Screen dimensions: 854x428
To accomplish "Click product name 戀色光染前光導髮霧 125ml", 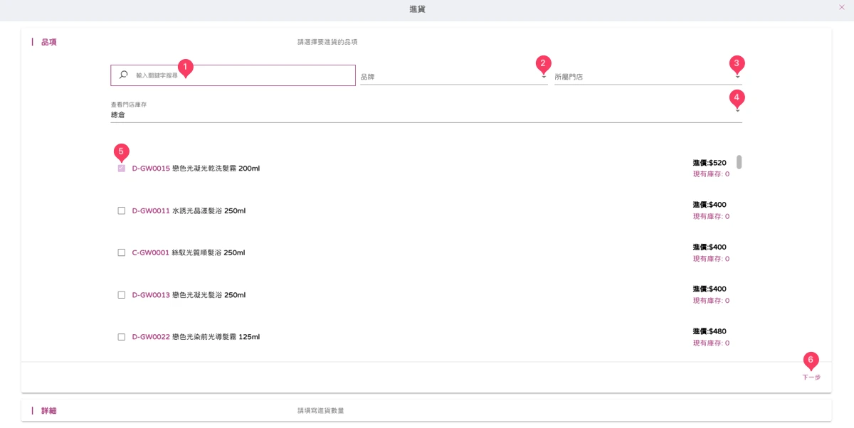I will tap(216, 337).
